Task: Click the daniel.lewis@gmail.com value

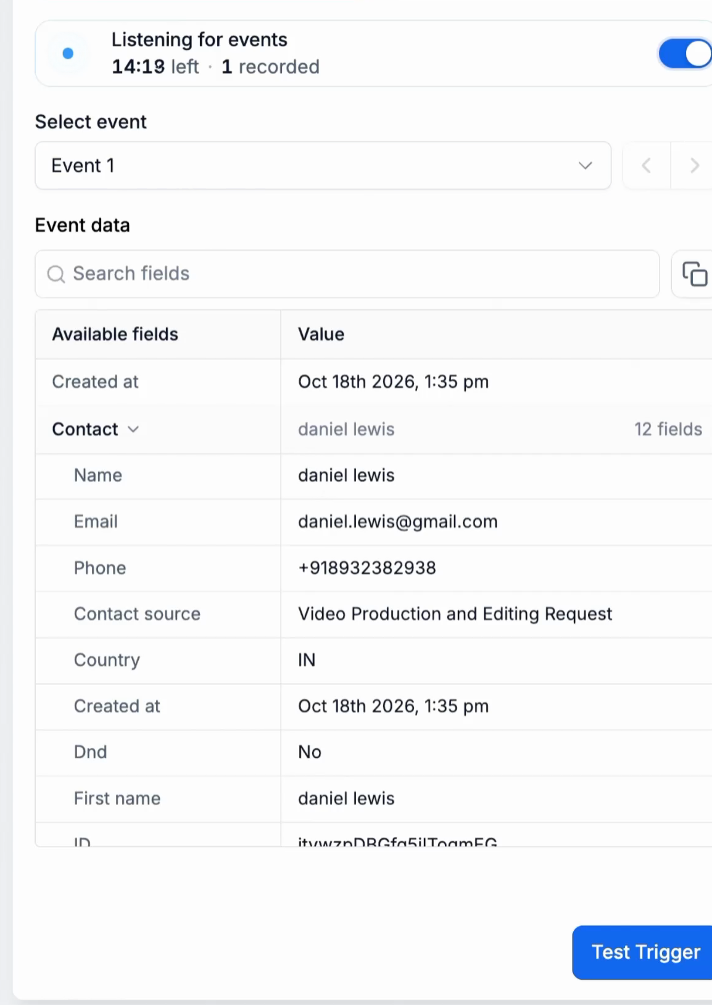Action: click(x=398, y=522)
